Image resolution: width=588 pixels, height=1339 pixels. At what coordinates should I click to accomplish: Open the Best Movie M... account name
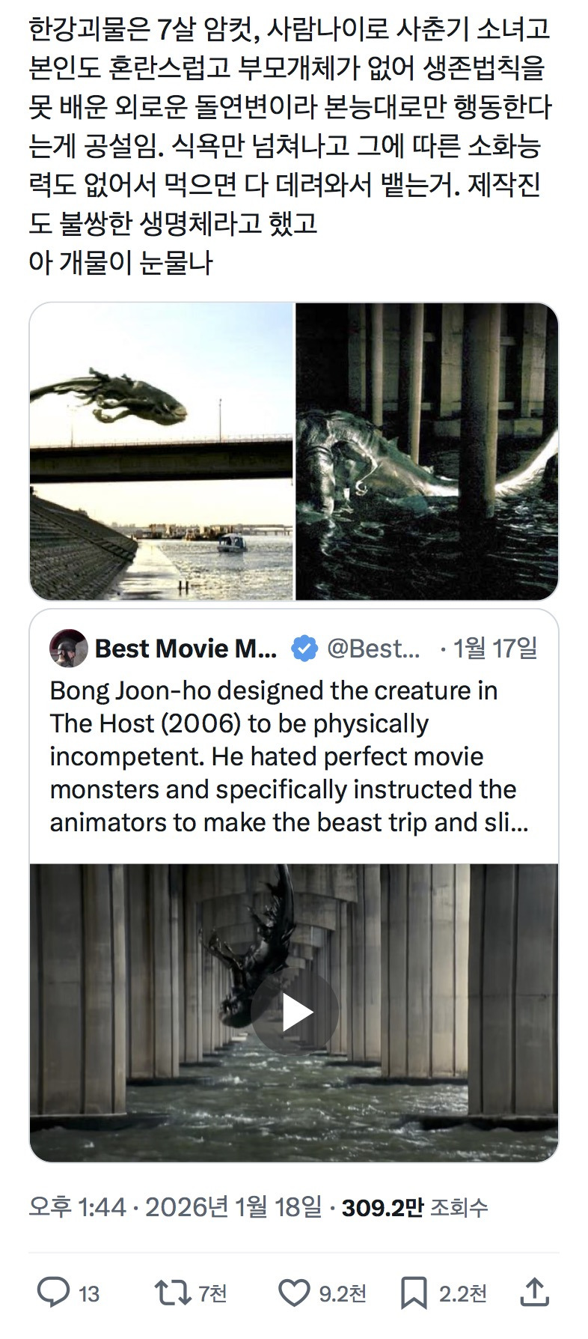coord(186,649)
